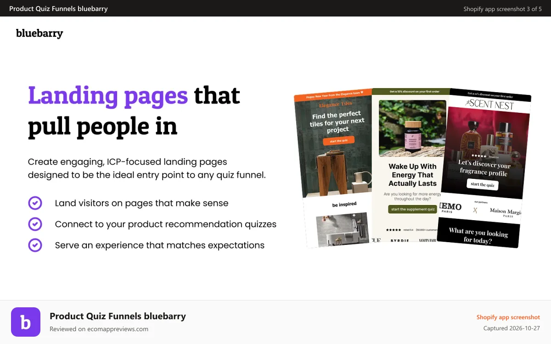Click 'start the quiz' on Scent Nest page
The height and width of the screenshot is (344, 551).
[483, 184]
